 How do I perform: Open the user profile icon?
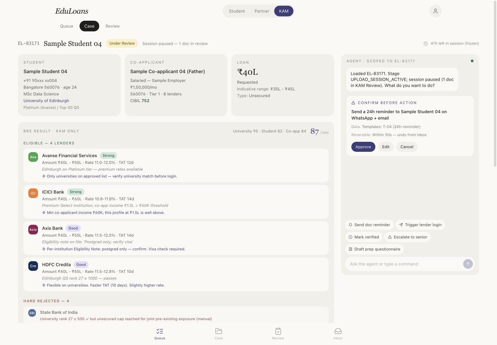(436, 11)
